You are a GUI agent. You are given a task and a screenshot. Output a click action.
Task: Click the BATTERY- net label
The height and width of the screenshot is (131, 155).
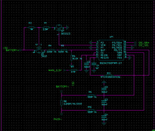pyautogui.click(x=63, y=87)
